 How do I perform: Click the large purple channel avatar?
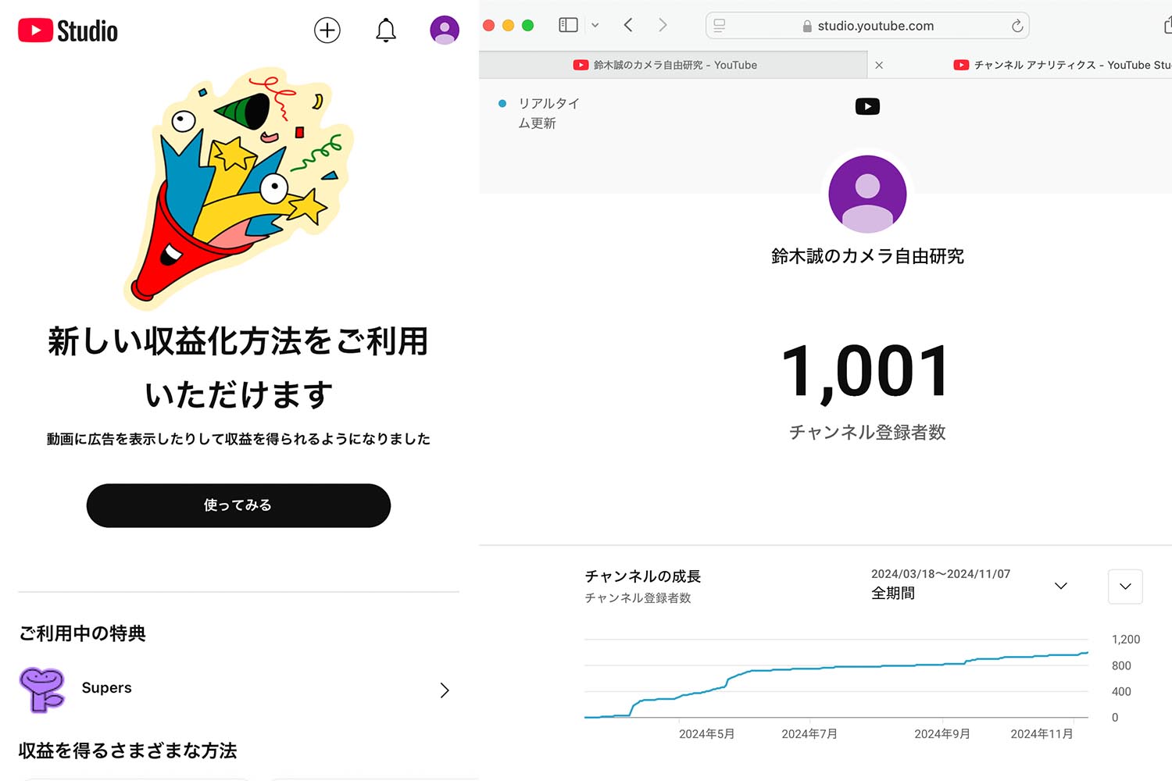[867, 194]
